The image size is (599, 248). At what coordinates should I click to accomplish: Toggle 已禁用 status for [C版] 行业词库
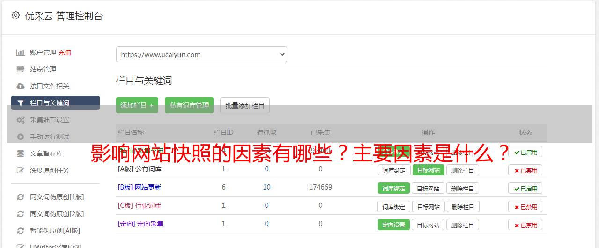coord(525,207)
